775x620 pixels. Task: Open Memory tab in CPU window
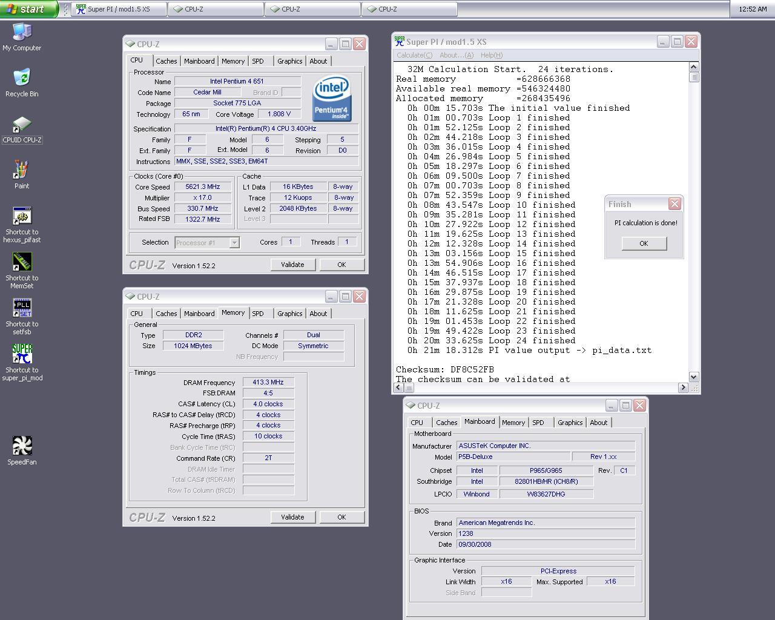point(233,61)
